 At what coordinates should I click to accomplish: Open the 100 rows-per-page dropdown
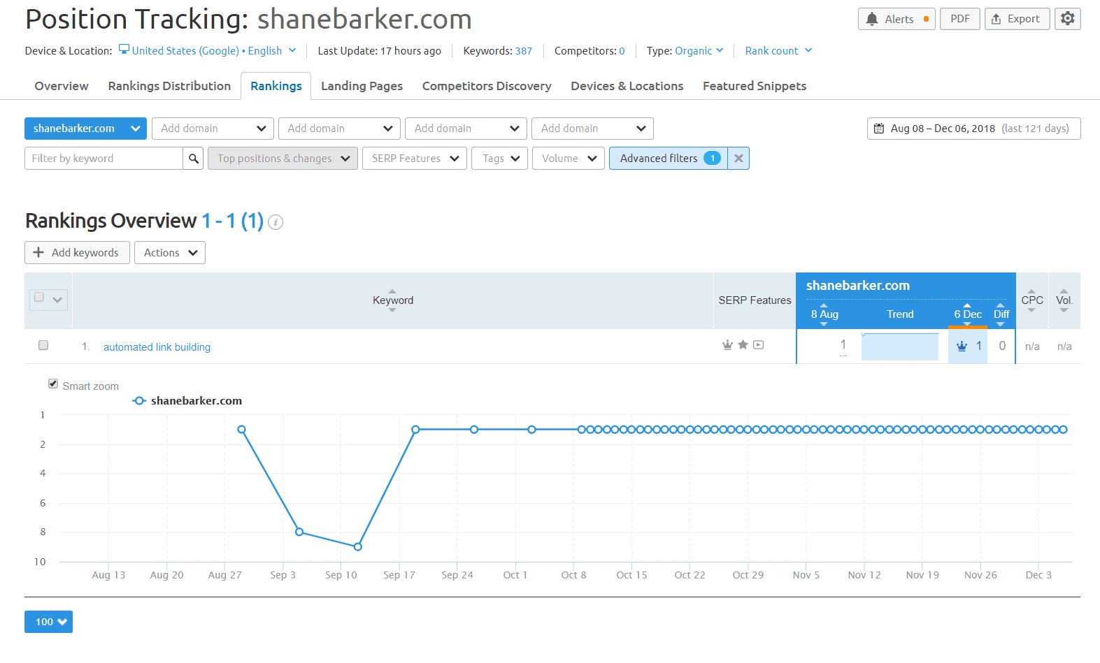click(48, 622)
